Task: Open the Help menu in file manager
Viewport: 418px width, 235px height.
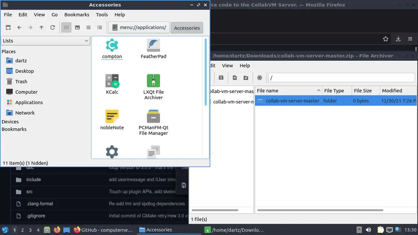Action: coord(120,15)
